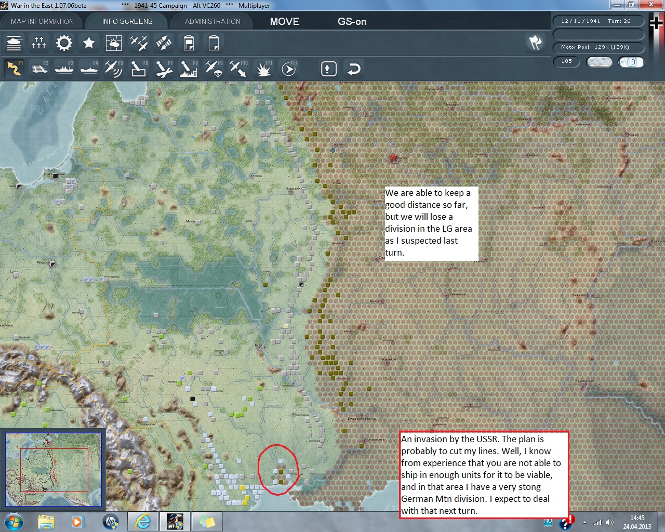The image size is (665, 532).
Task: Select the F10 air transfer mode
Action: coord(238,69)
